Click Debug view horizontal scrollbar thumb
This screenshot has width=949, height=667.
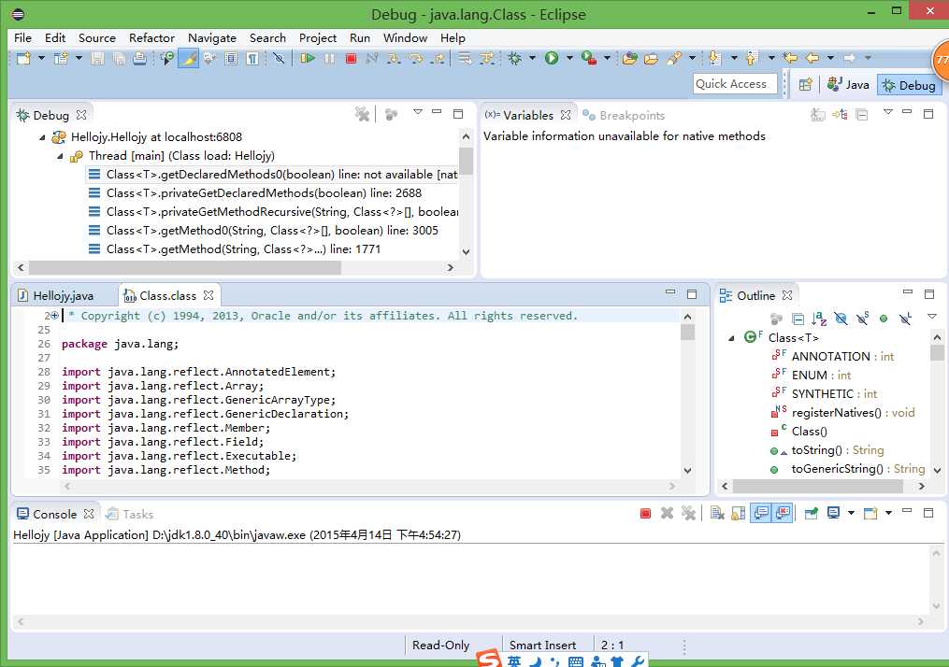point(184,267)
